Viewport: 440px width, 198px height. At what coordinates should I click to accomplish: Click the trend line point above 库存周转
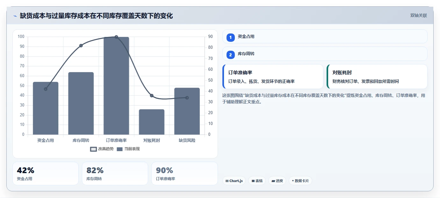coord(81,46)
